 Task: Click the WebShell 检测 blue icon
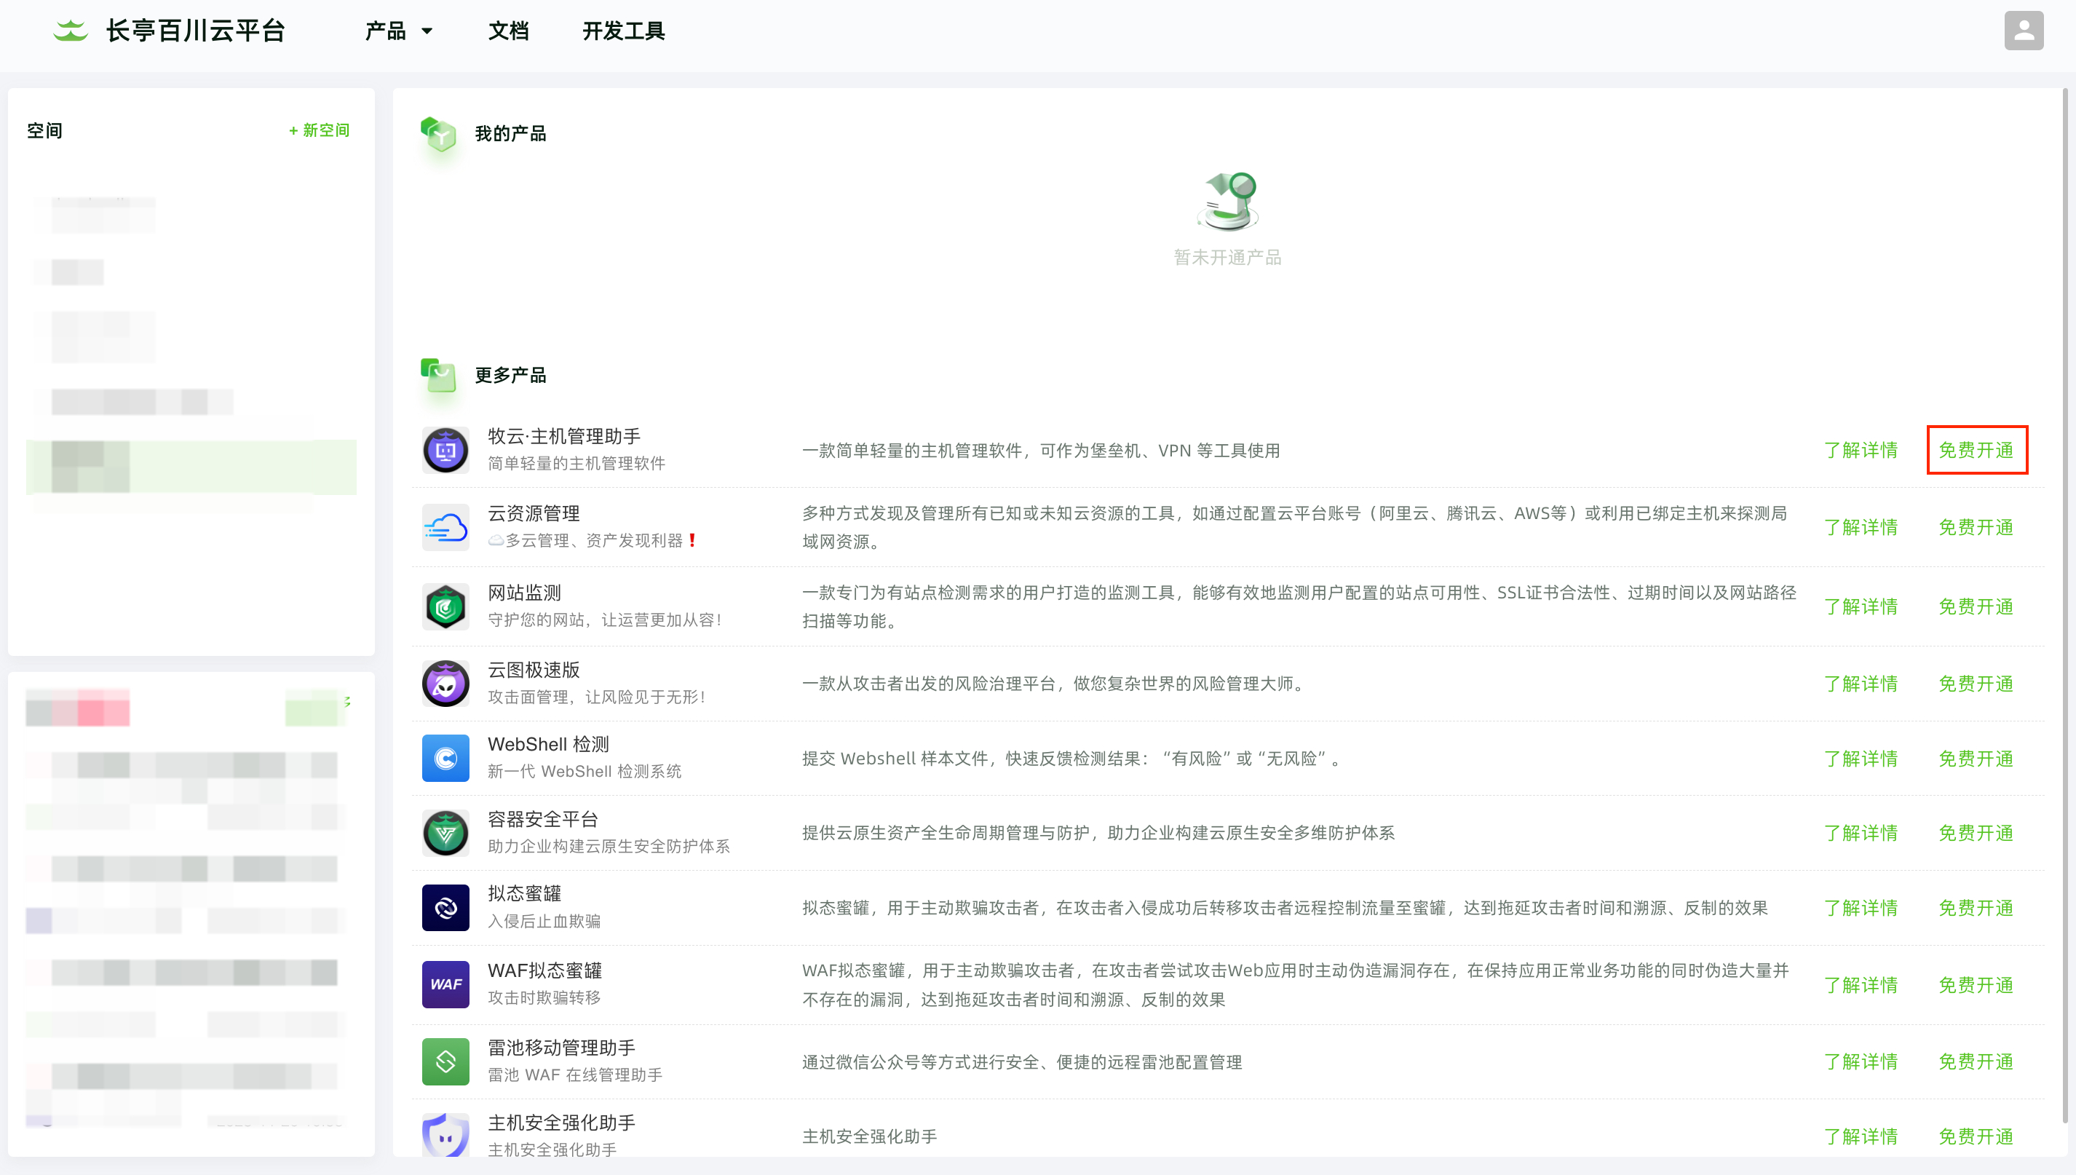click(445, 758)
